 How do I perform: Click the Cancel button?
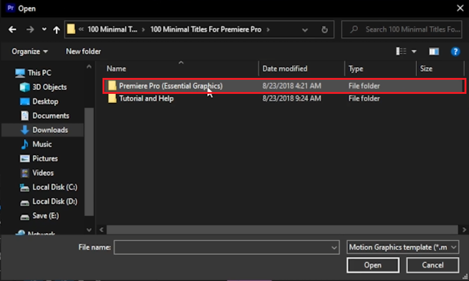pos(432,265)
